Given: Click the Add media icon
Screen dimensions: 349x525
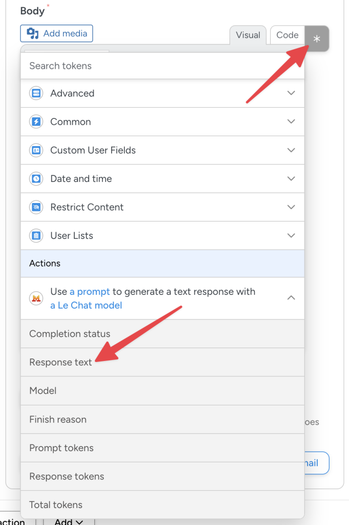Looking at the screenshot, I should [x=32, y=33].
